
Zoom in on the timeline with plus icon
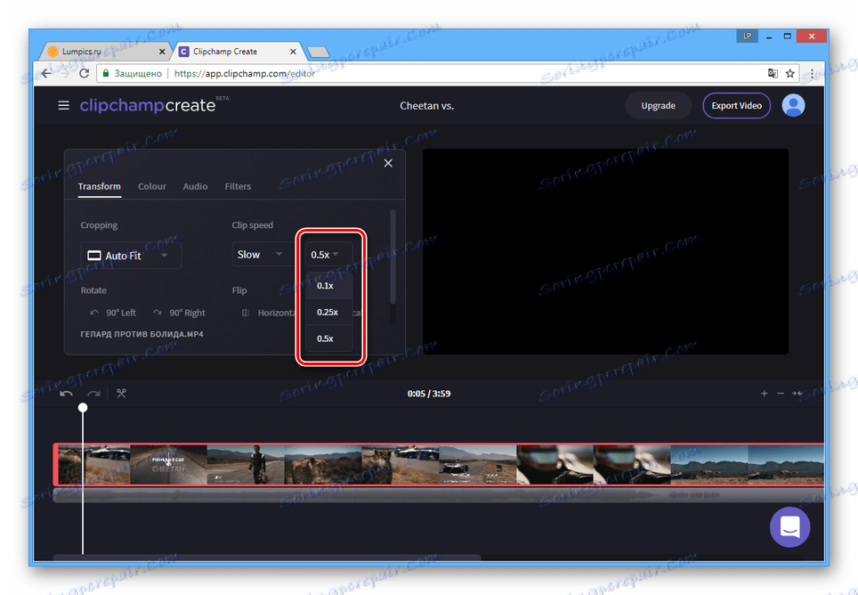click(x=764, y=393)
